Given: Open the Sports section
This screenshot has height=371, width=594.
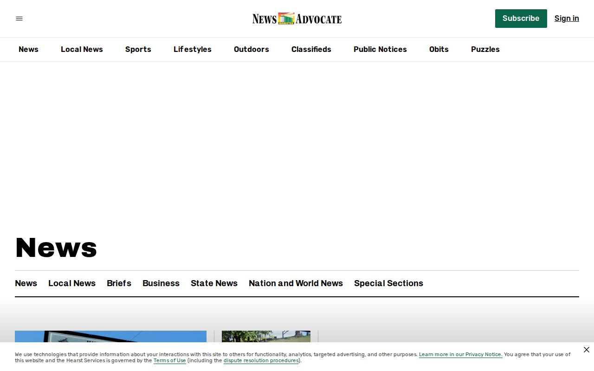Looking at the screenshot, I should [x=138, y=49].
